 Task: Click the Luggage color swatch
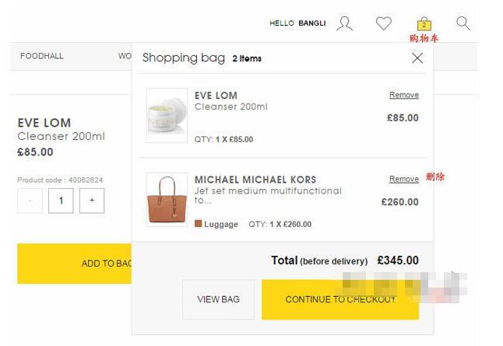[x=199, y=224]
